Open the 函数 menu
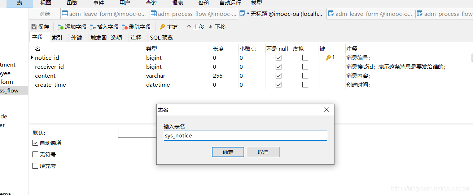 pos(72,3)
